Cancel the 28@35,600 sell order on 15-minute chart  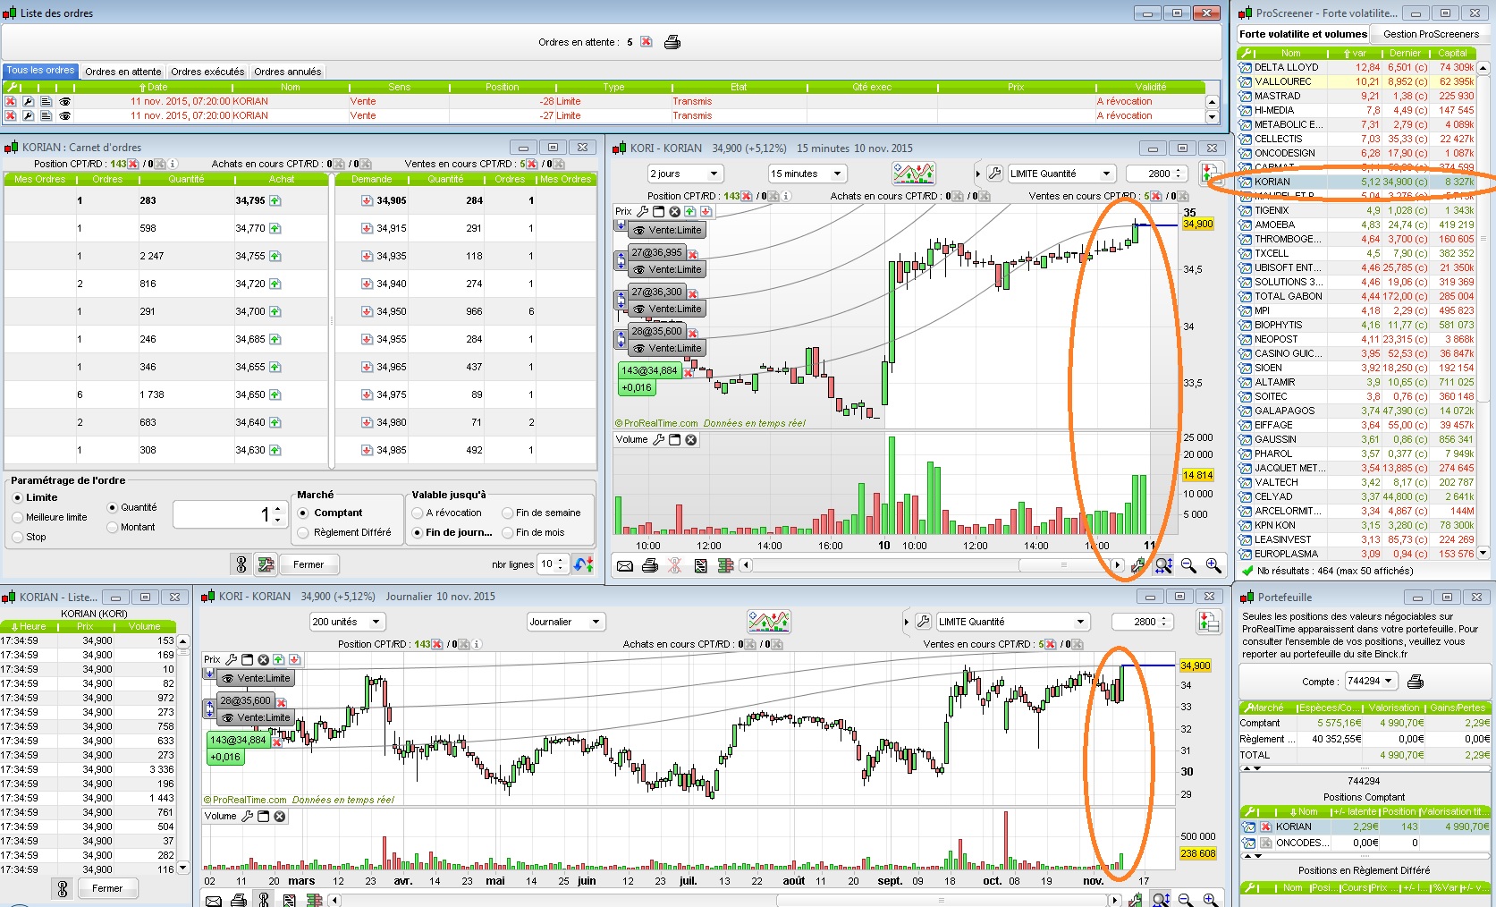pyautogui.click(x=693, y=333)
